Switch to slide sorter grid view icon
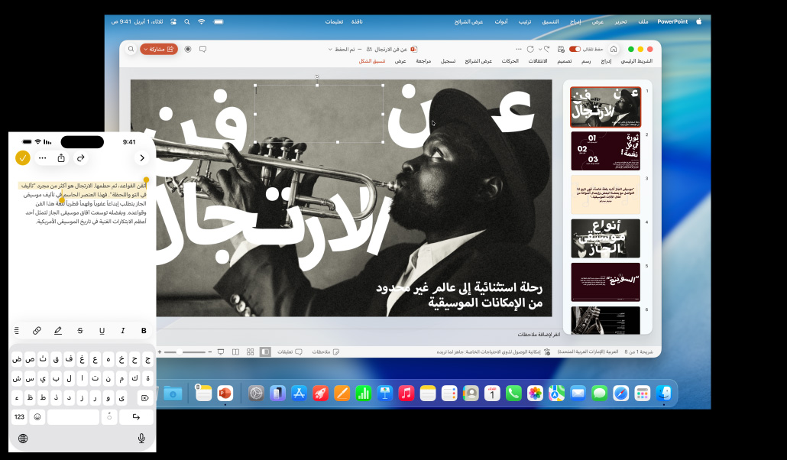 point(250,351)
